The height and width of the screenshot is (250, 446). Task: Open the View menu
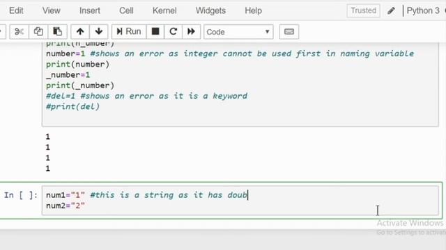coord(51,11)
